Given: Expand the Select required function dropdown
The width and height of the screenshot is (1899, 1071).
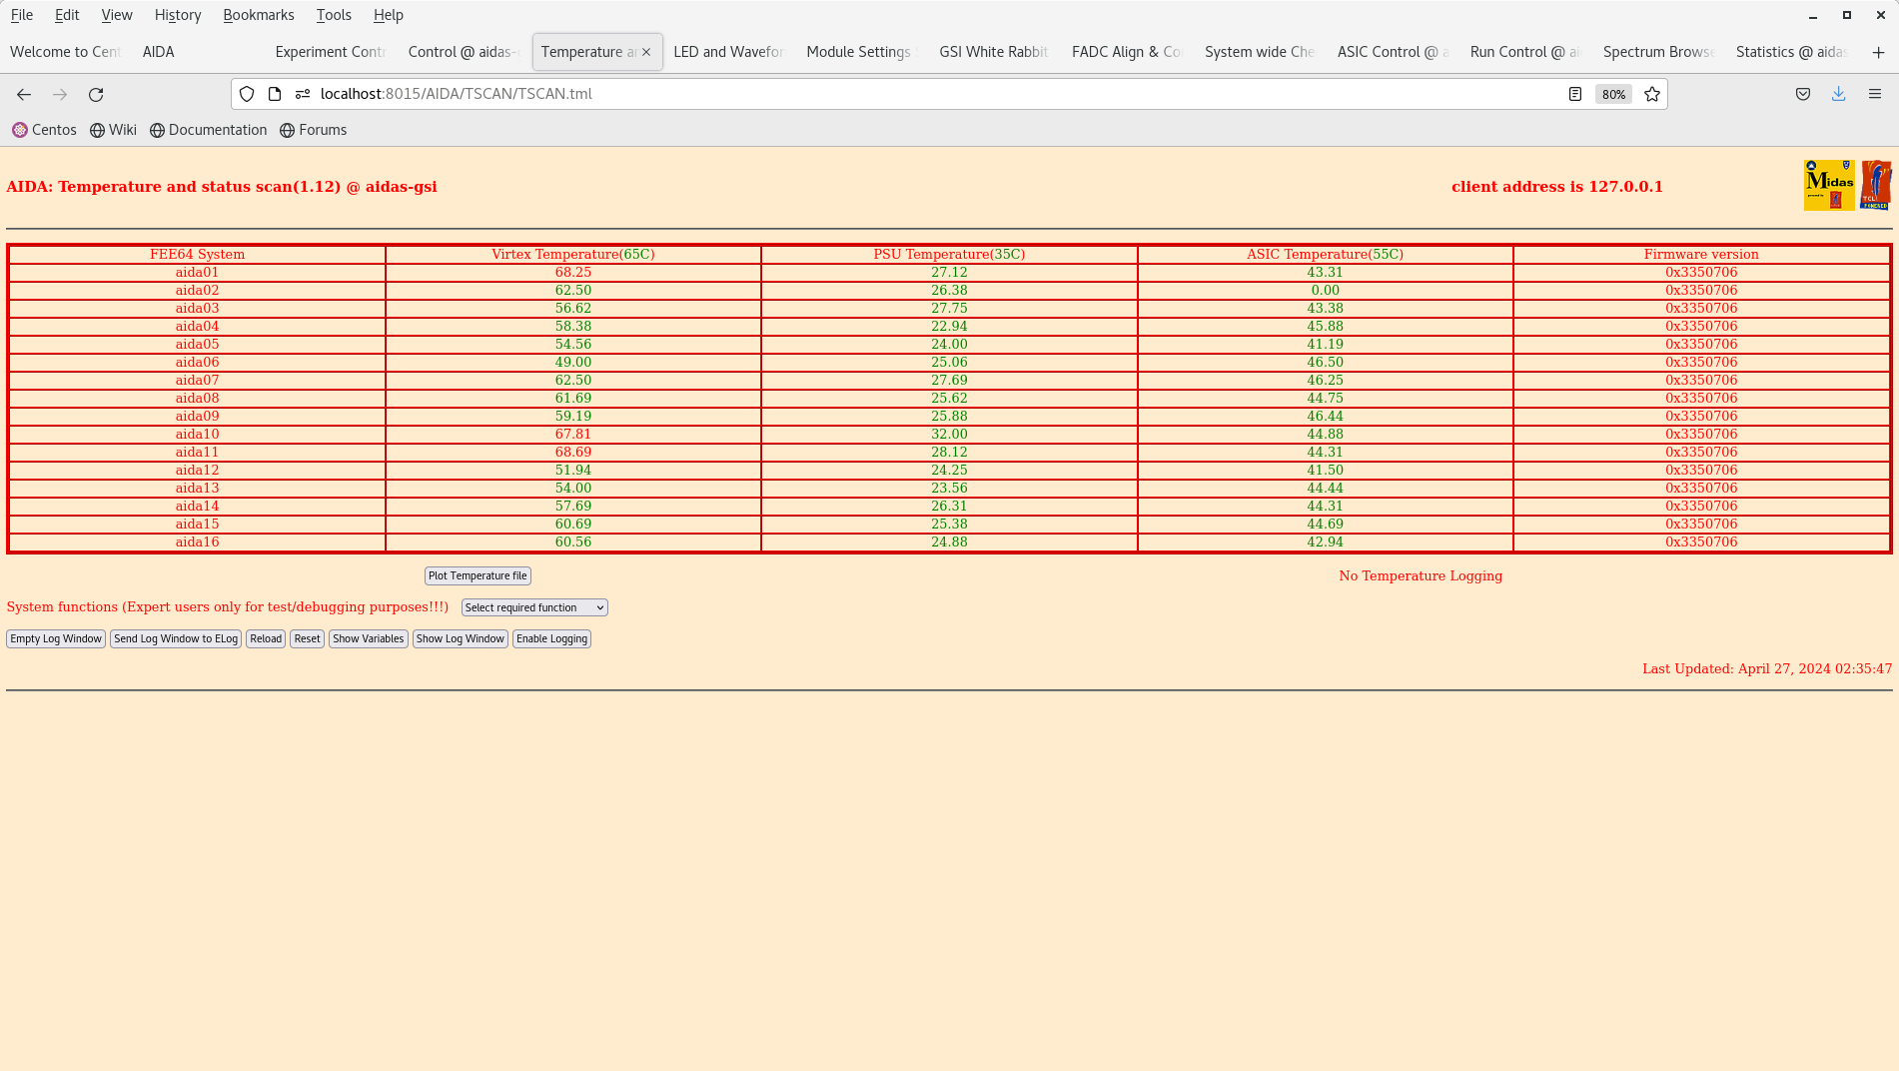Looking at the screenshot, I should point(534,607).
